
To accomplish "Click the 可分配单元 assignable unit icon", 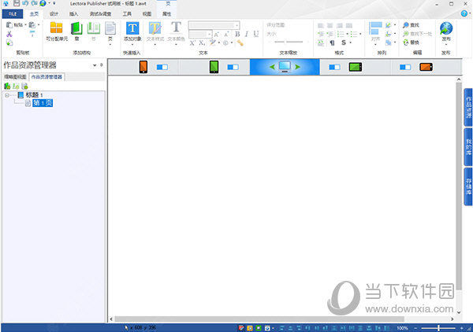I will click(x=57, y=28).
